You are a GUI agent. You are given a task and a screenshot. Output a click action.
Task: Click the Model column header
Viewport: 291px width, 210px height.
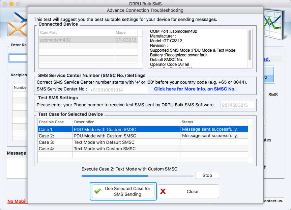tap(126, 32)
